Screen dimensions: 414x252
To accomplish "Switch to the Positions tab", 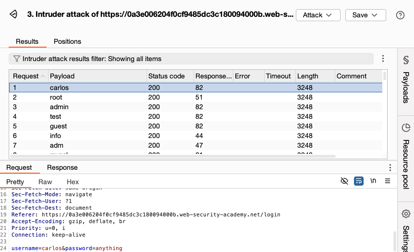I will [x=67, y=41].
